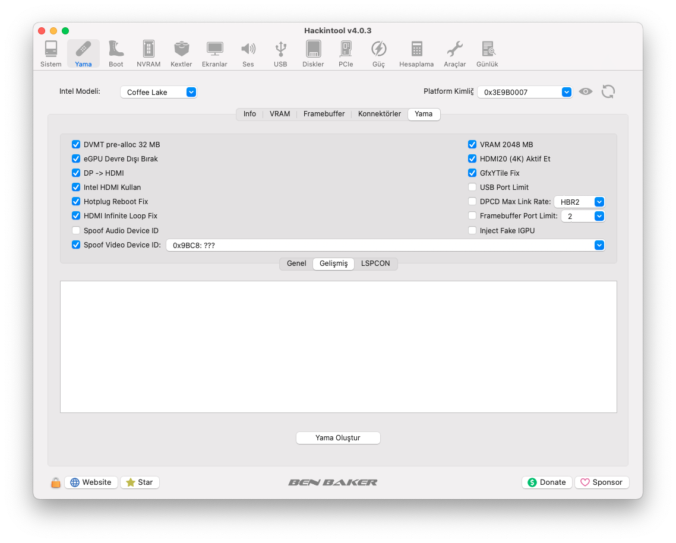The height and width of the screenshot is (543, 676).
Task: Expand the DPCD Max Link Rate HBR2 dropdown
Action: point(579,202)
